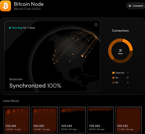The width and height of the screenshot is (145, 134).
Task: Click the orange Bitcoin app logo
Action: click(6, 6)
